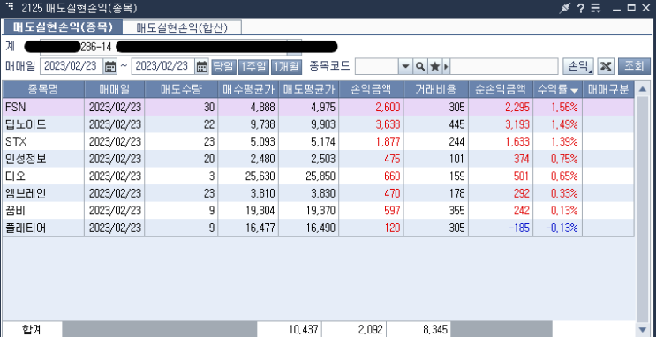Open help question mark icon
Image resolution: width=656 pixels, height=337 pixels.
581,8
